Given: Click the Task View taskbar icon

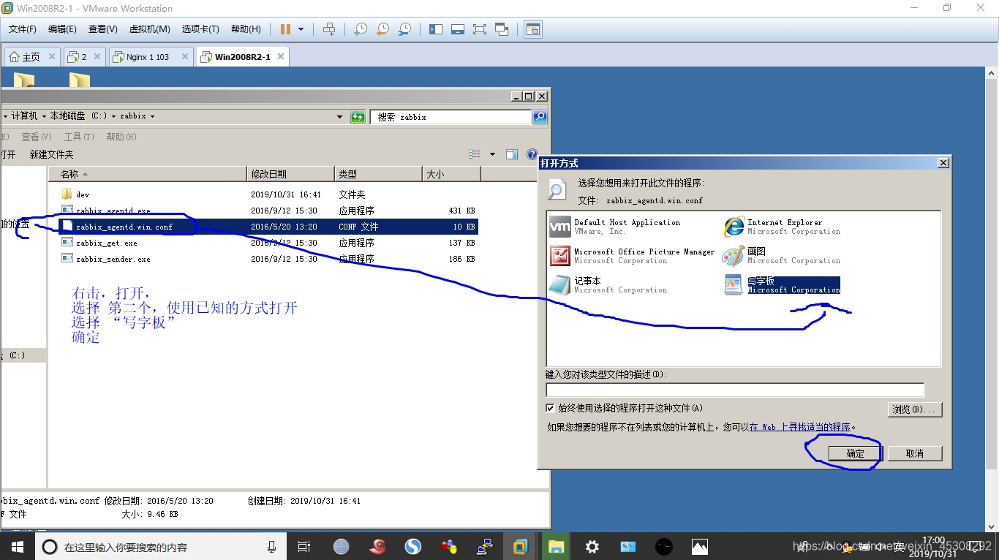Looking at the screenshot, I should (304, 546).
